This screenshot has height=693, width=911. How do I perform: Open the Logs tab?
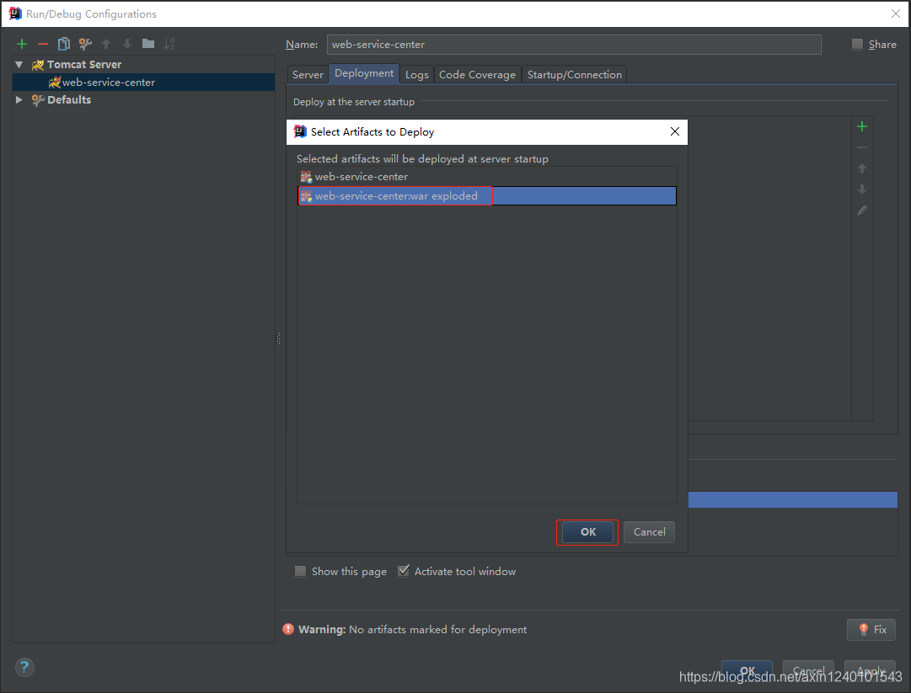click(416, 74)
